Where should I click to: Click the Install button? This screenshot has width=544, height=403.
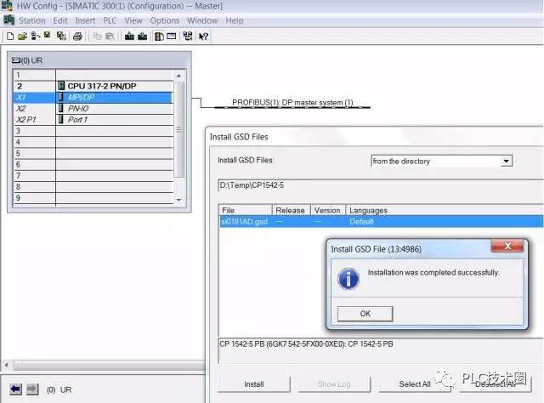(x=254, y=384)
